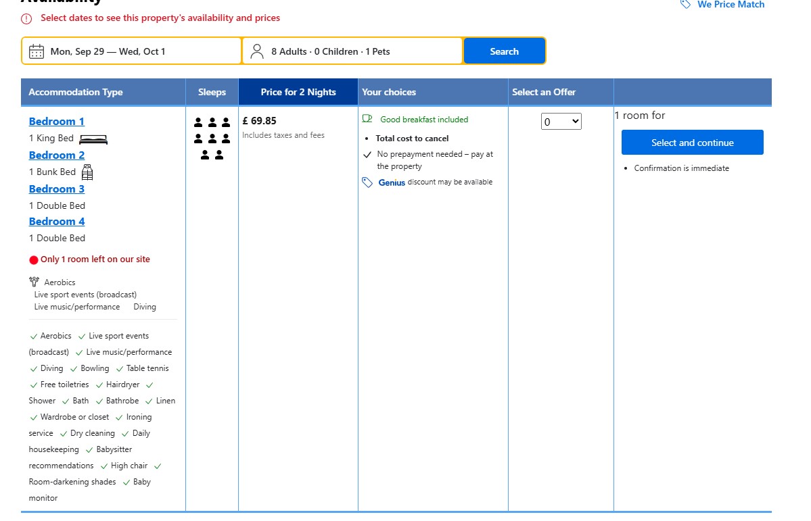Click the person icon in guests field

tap(257, 51)
